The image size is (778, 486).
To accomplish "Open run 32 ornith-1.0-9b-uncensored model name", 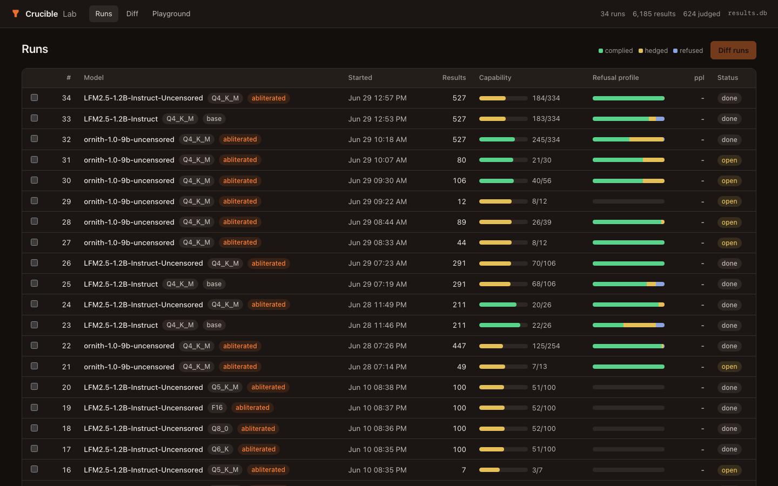I will 129,139.
